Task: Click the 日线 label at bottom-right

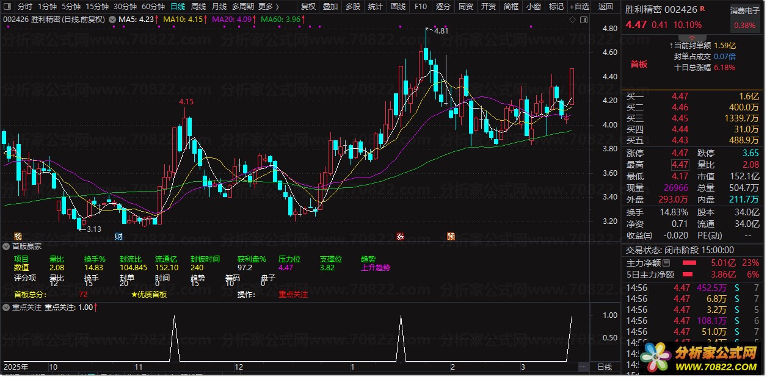Action: (x=605, y=367)
